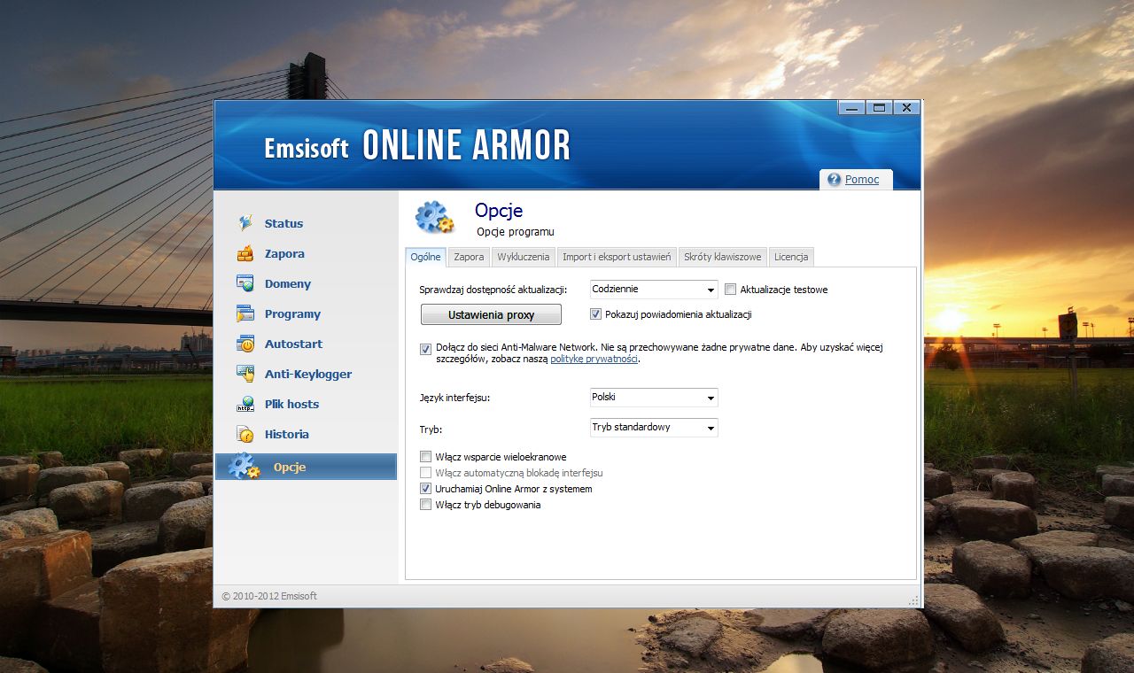Minimize the Online Armor window
The height and width of the screenshot is (673, 1134).
coord(852,108)
